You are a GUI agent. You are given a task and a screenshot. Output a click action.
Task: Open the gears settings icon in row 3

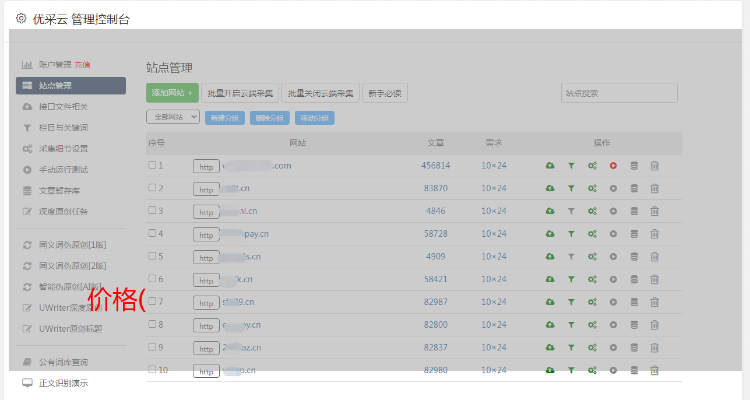pos(592,211)
